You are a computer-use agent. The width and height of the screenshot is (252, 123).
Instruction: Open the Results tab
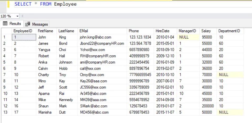pos(12,24)
